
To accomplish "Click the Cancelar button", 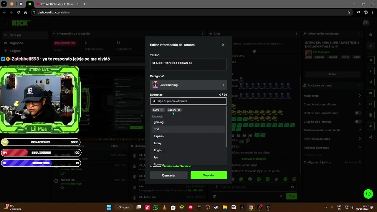I will pyautogui.click(x=169, y=175).
